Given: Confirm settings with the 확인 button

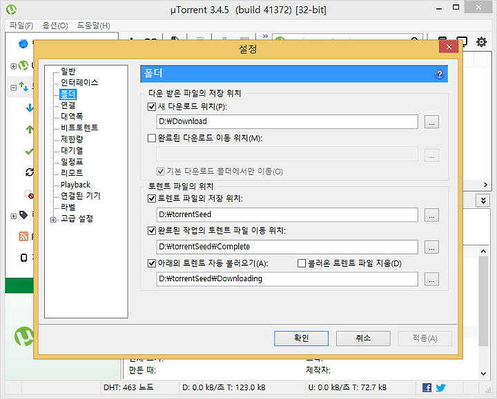Looking at the screenshot, I should [x=301, y=338].
